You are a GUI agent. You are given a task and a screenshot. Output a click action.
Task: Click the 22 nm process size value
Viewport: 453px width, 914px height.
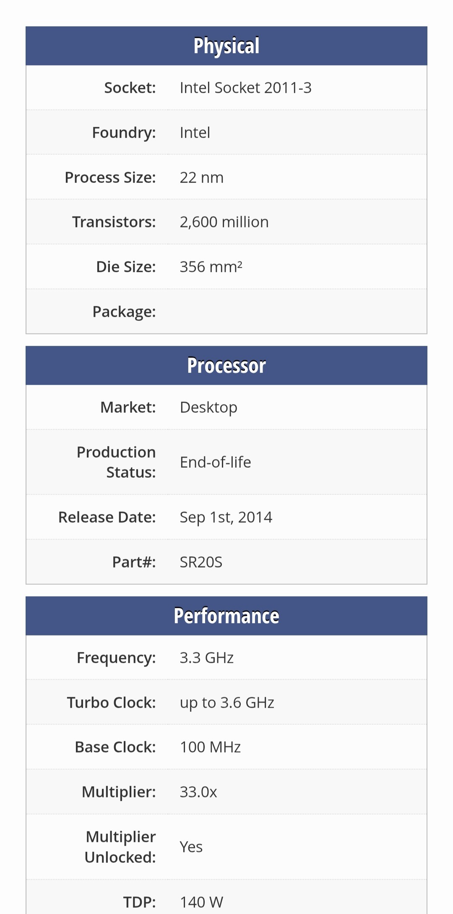pyautogui.click(x=202, y=177)
